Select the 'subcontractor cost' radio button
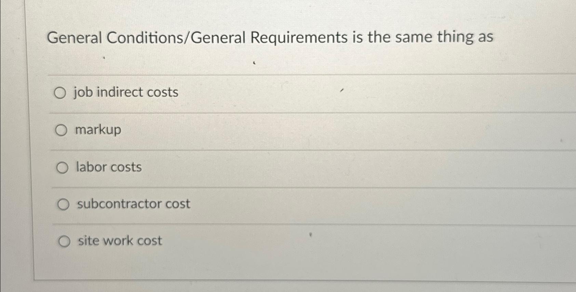Image resolution: width=576 pixels, height=292 pixels. pyautogui.click(x=63, y=204)
